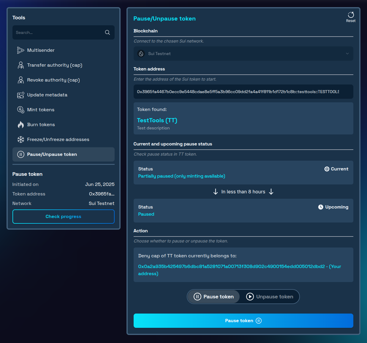The height and width of the screenshot is (343, 367).
Task: Click the Freeze/Unfreeze snowflake icon
Action: [x=20, y=140]
